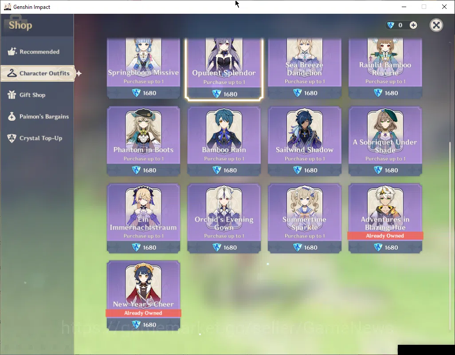455x355 pixels.
Task: Click the gift box icon
Action: pyautogui.click(x=12, y=95)
